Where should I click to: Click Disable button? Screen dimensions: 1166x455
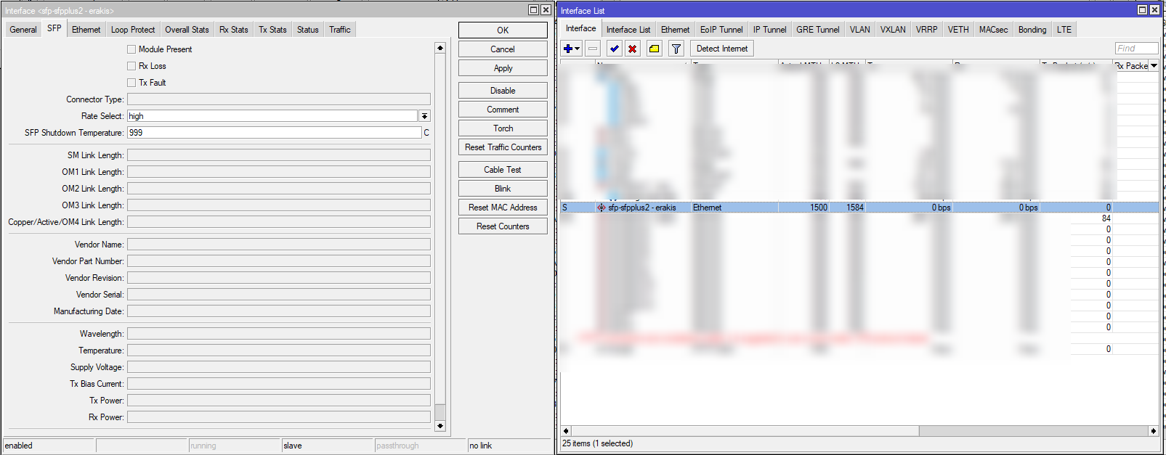click(503, 91)
